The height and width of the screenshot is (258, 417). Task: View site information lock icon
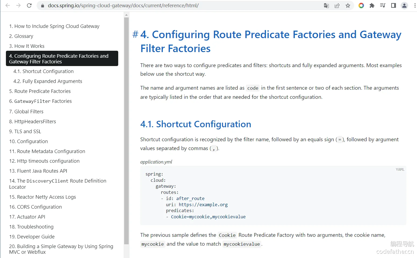[x=42, y=6]
